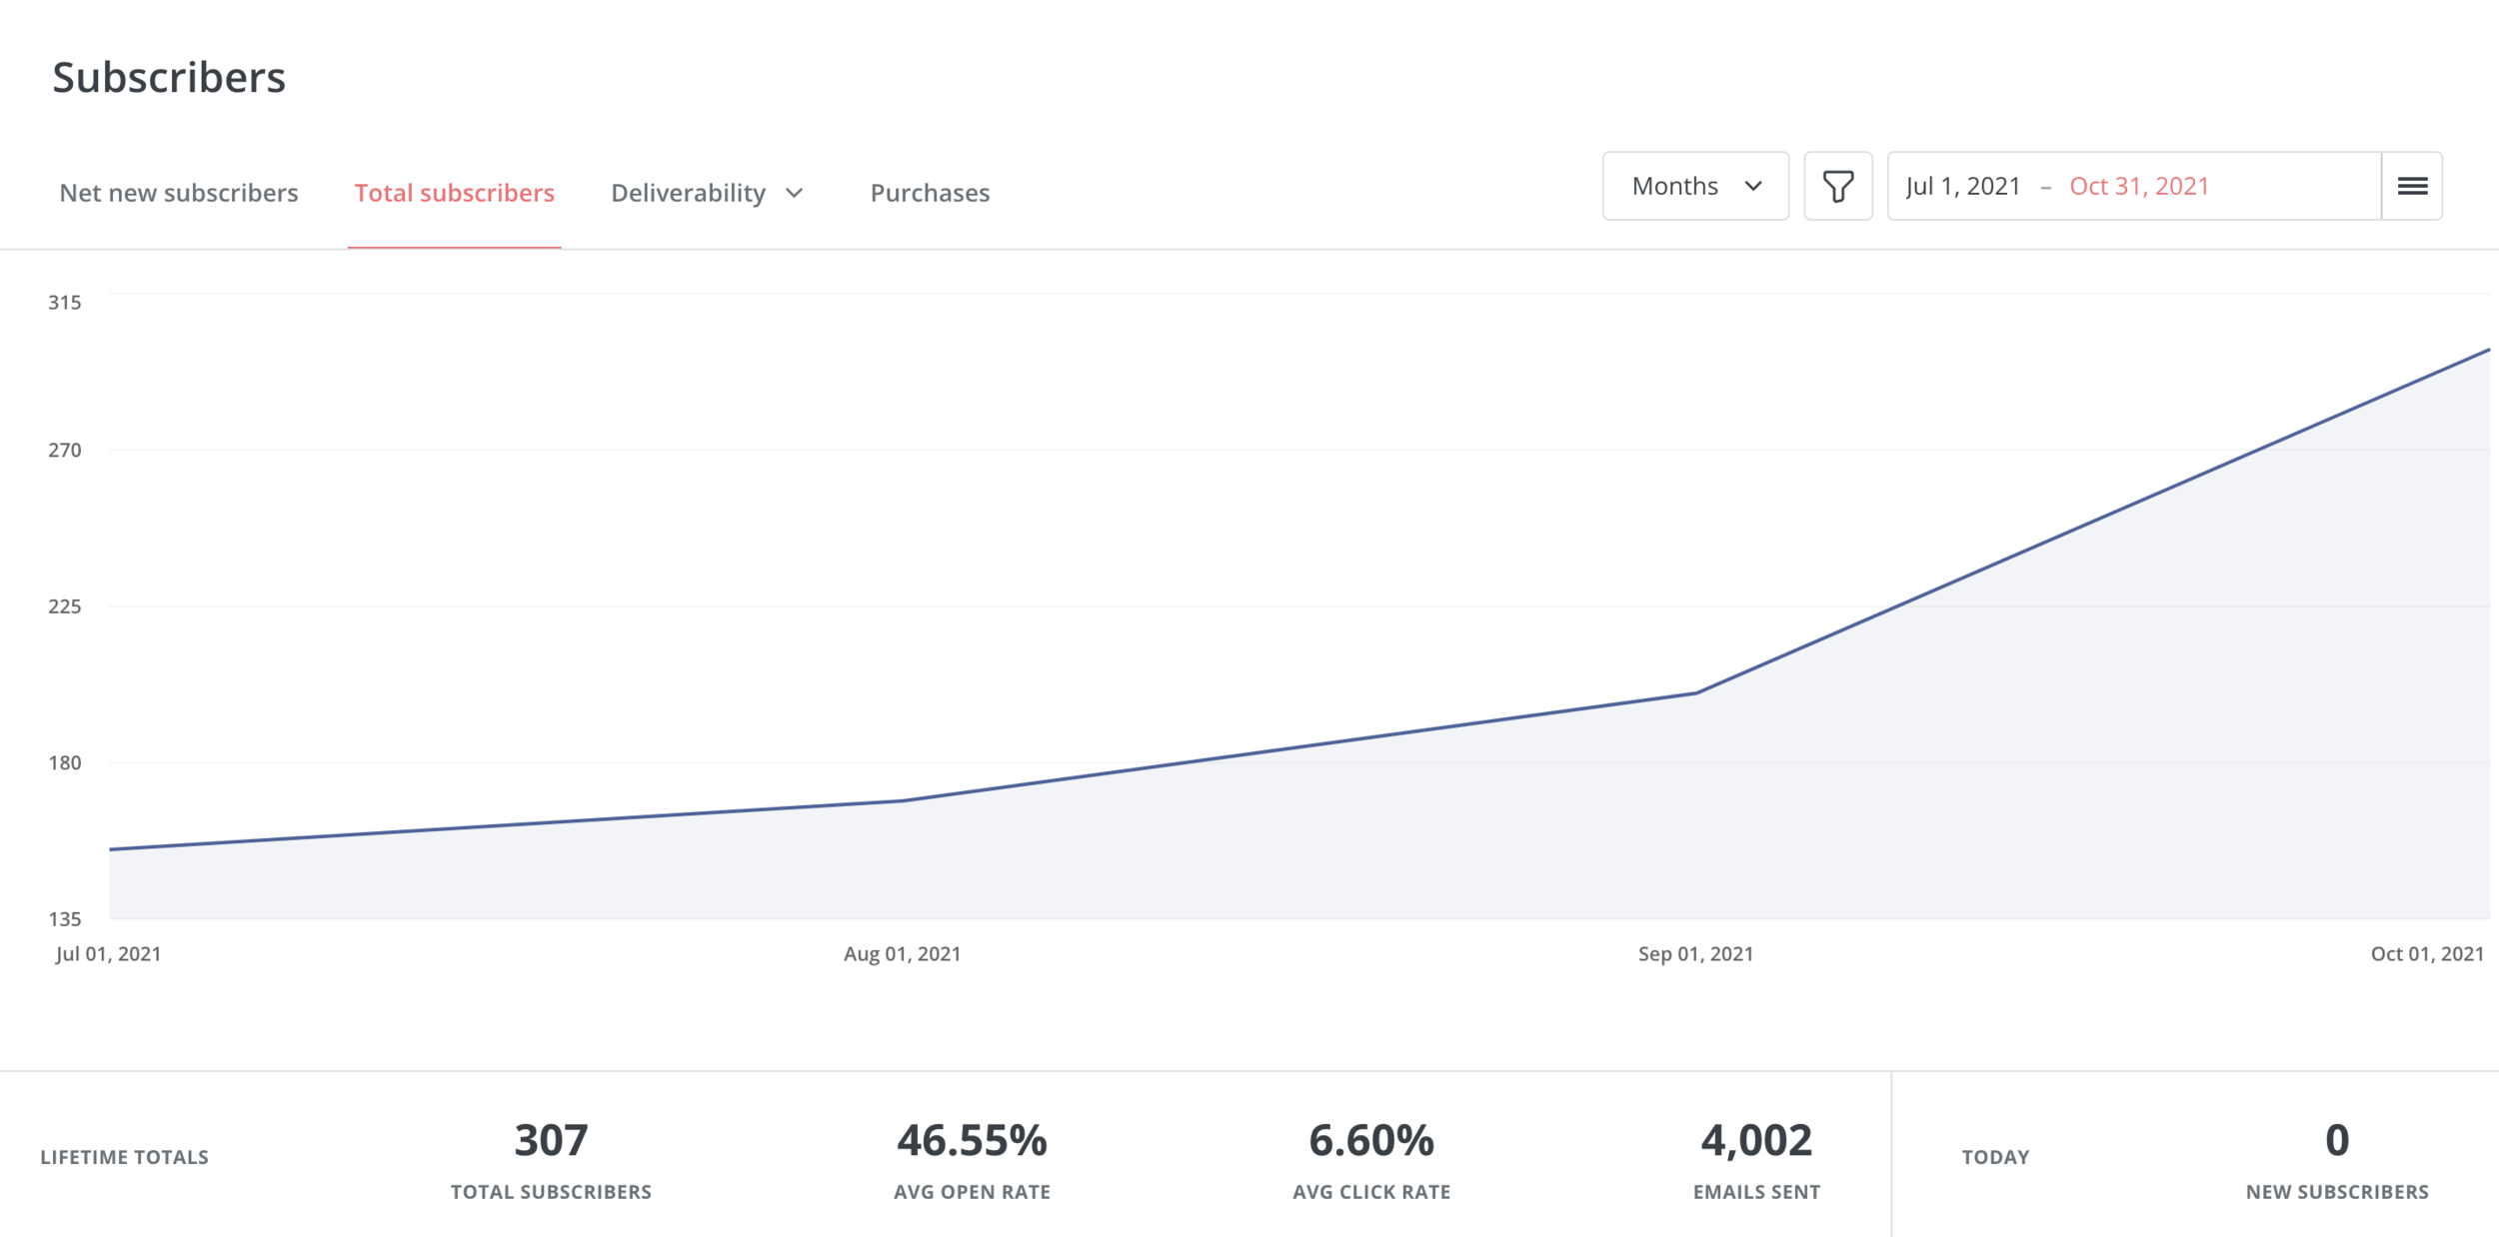Image resolution: width=2499 pixels, height=1237 pixels.
Task: Click the Months dropdown arrow
Action: tap(1753, 186)
